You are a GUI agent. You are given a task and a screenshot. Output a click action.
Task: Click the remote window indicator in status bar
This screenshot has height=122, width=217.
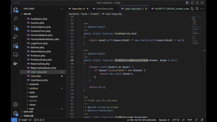tap(14, 120)
